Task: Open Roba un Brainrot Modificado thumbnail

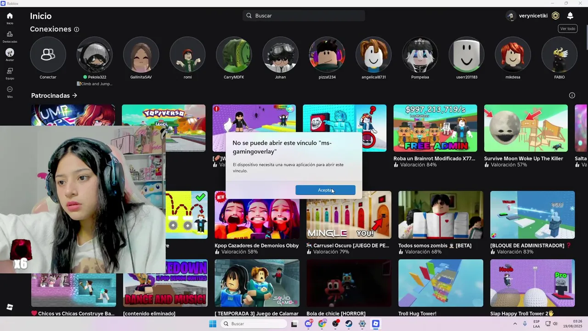Action: [435, 128]
